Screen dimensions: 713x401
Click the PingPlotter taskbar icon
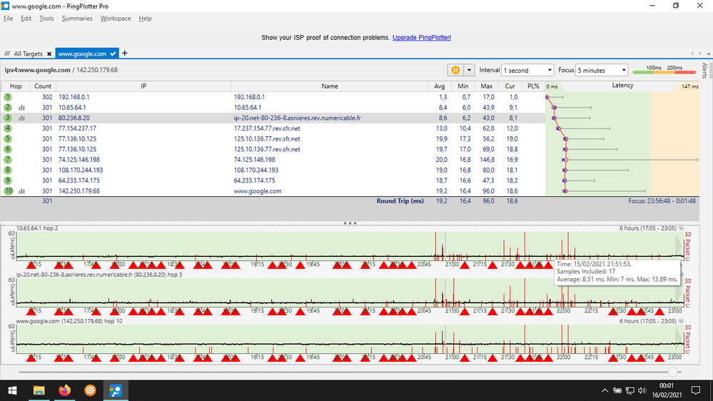[x=116, y=390]
